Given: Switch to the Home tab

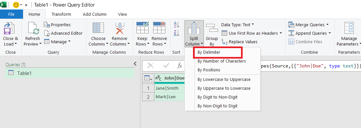Looking at the screenshot, I should click(34, 14).
